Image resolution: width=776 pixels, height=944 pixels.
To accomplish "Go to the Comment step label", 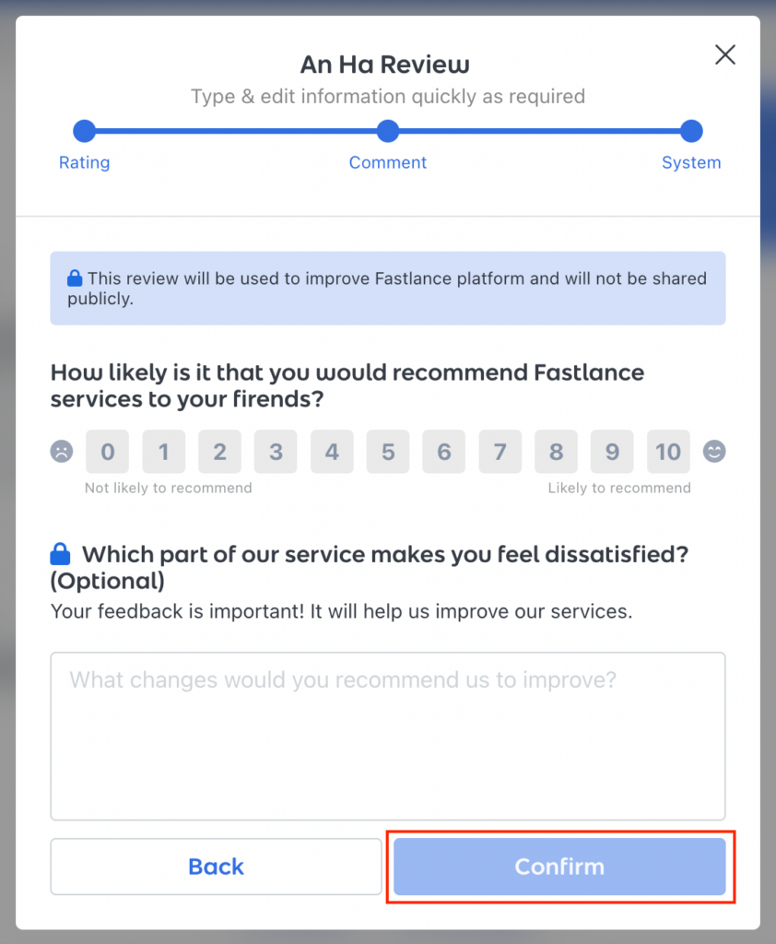I will 388,163.
